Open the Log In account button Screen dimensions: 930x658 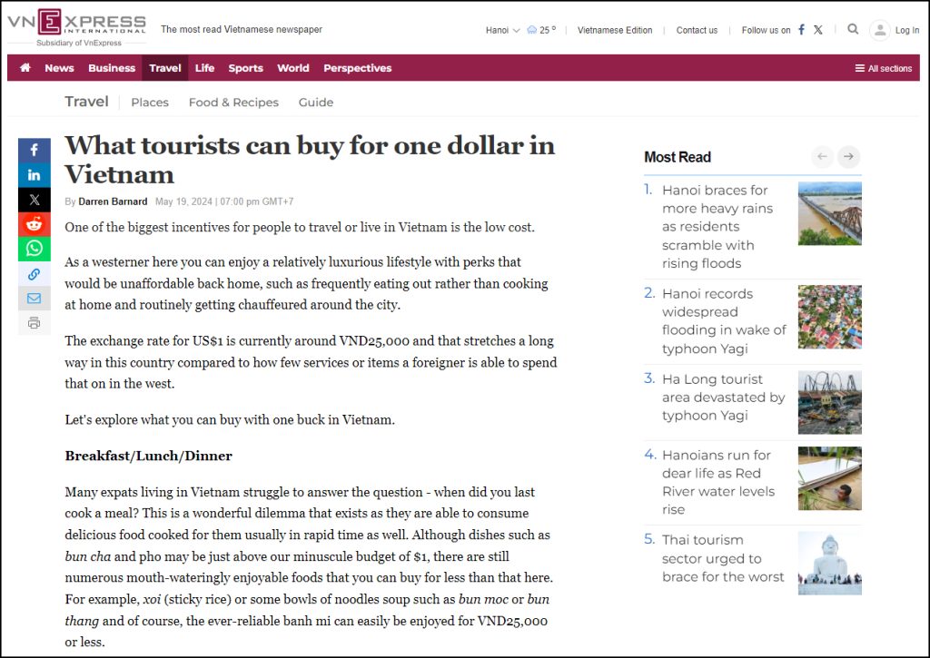pos(895,30)
